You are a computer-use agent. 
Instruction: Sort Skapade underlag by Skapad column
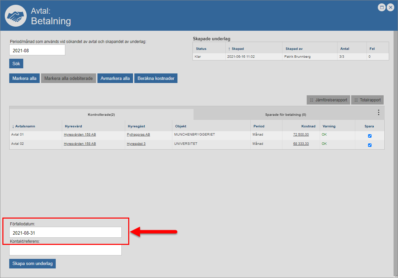tap(238, 49)
